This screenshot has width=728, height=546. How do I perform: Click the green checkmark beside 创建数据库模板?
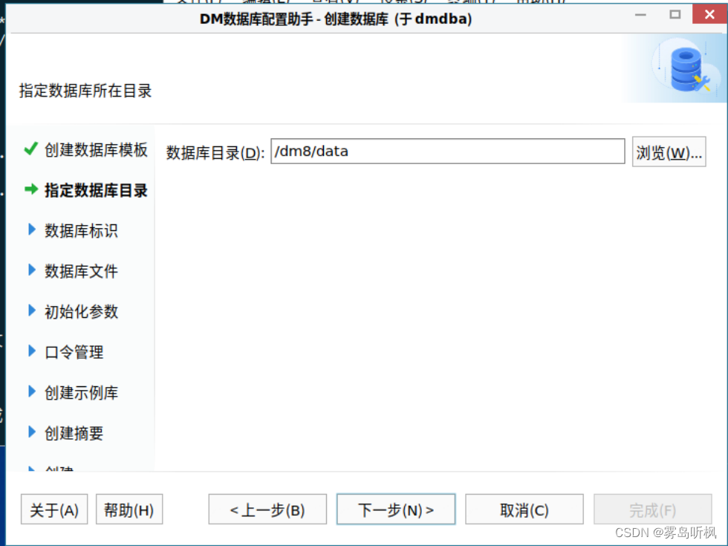(31, 149)
